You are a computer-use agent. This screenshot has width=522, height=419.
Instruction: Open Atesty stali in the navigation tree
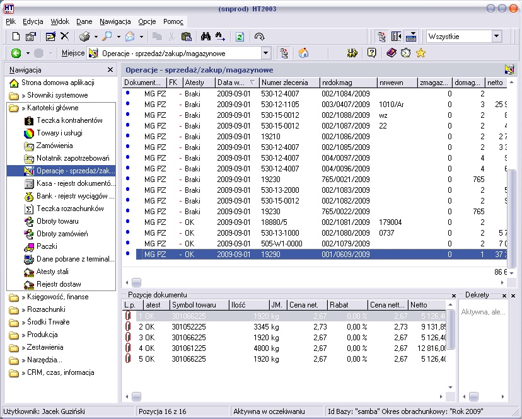[x=46, y=272]
